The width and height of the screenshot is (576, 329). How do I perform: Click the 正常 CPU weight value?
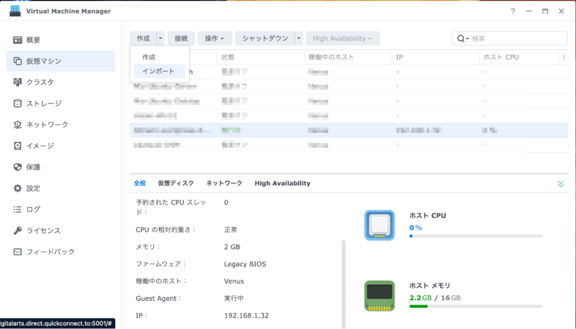coord(231,230)
